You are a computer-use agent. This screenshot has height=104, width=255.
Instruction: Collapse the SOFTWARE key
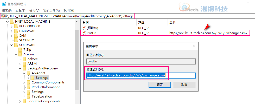click(11, 45)
